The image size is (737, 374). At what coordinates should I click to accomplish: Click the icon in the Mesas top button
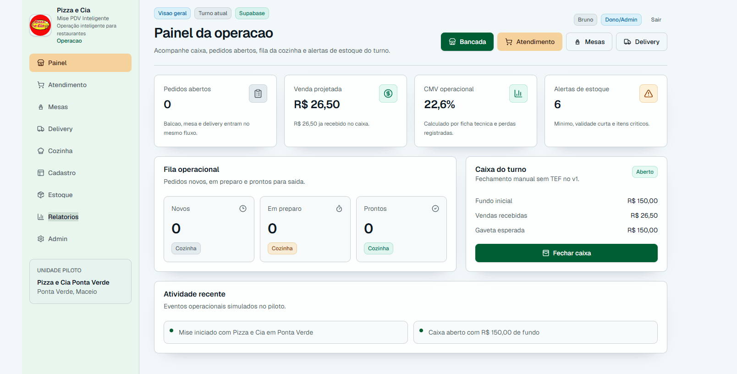click(x=577, y=42)
